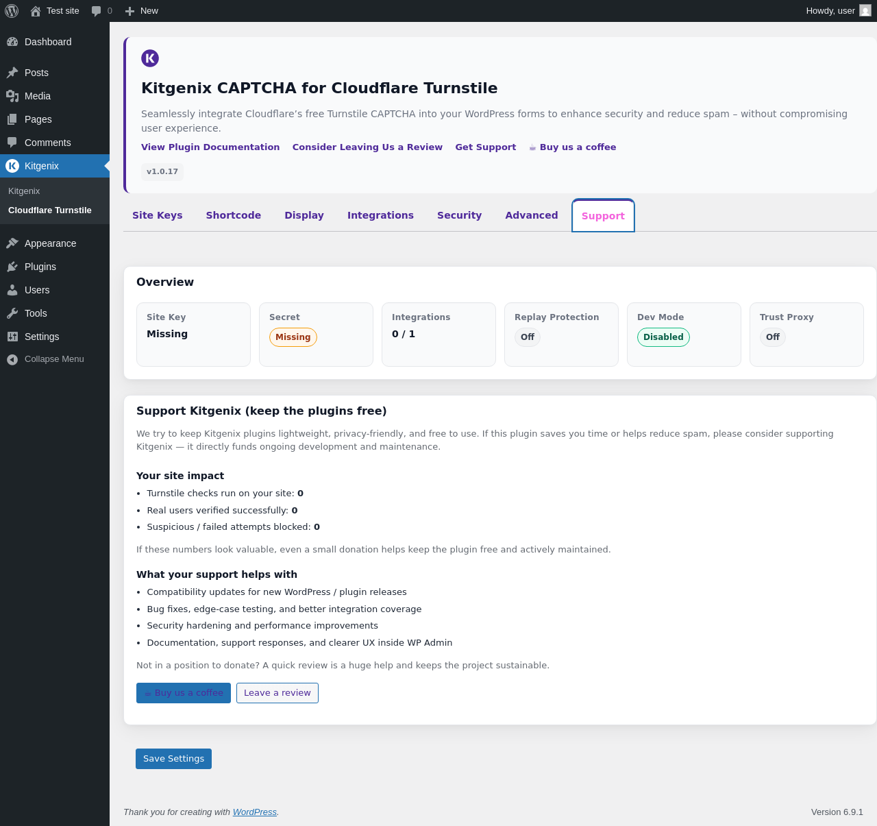Click the 'Your site impact' subheading
This screenshot has height=826, width=877.
(x=180, y=476)
